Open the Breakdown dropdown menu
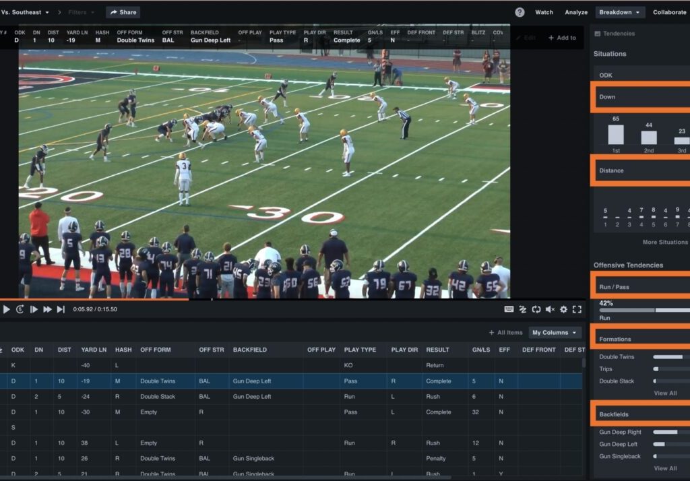 pyautogui.click(x=620, y=12)
